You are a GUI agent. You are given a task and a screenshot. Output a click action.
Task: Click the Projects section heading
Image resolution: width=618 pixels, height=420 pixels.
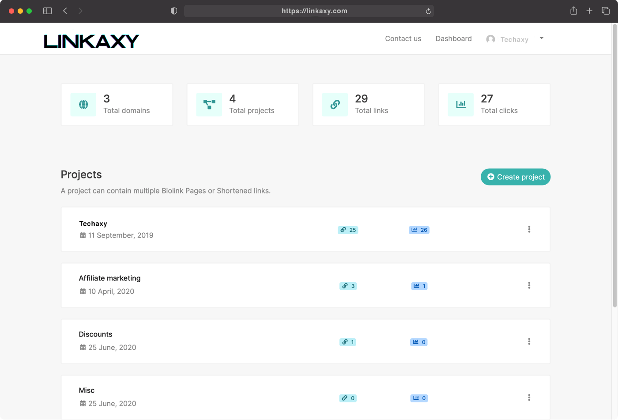(81, 175)
